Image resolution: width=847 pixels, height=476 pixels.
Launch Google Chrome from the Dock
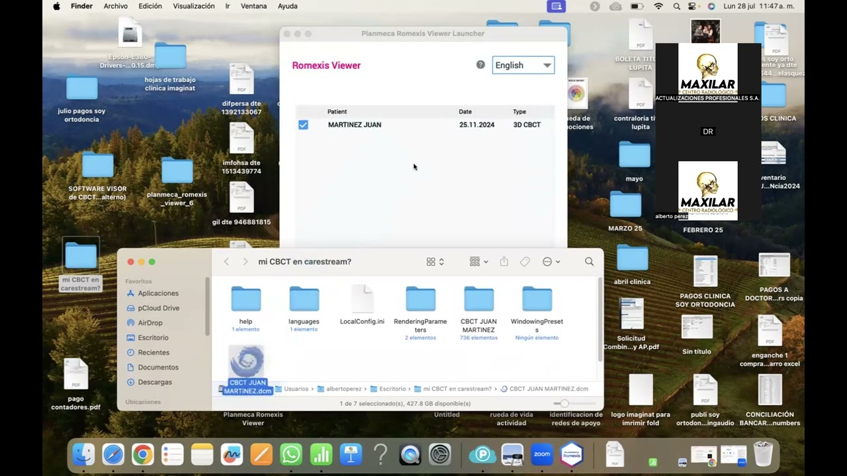(x=142, y=454)
